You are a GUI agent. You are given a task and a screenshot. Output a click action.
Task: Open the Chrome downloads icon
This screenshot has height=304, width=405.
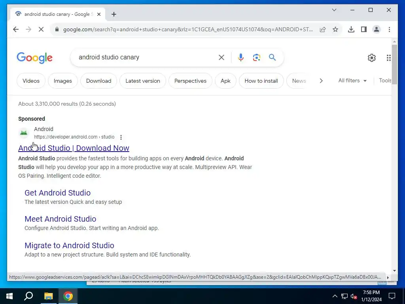point(351,29)
